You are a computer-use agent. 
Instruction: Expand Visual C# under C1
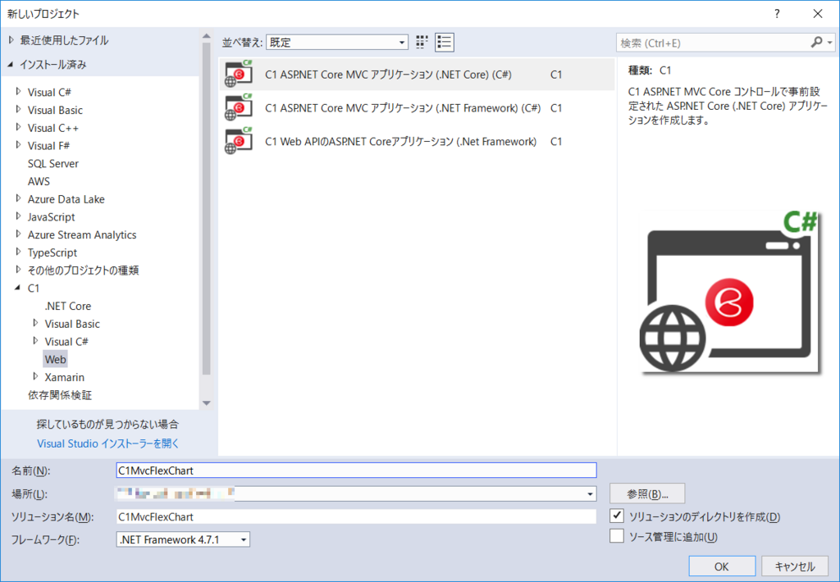tap(36, 340)
